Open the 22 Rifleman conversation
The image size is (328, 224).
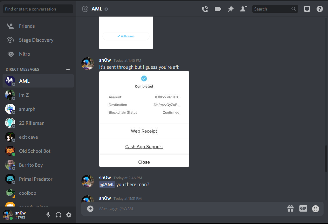click(x=38, y=123)
